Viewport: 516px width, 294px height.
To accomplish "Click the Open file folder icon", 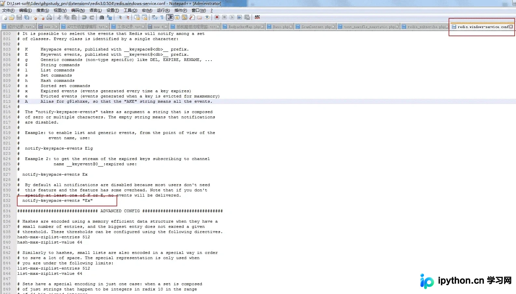I will pyautogui.click(x=12, y=17).
